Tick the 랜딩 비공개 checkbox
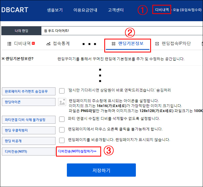The height and width of the screenshot is (187, 203). click(62, 140)
